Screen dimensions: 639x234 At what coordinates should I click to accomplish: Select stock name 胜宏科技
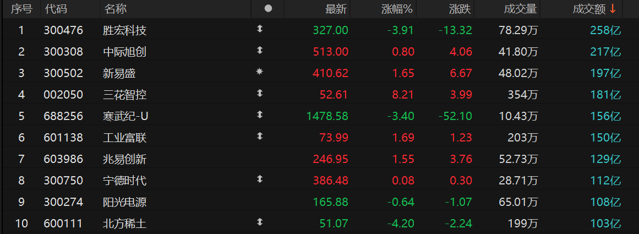125,30
